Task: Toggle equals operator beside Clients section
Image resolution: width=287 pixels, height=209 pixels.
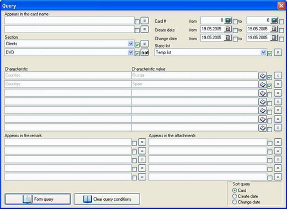Action: coord(145,44)
